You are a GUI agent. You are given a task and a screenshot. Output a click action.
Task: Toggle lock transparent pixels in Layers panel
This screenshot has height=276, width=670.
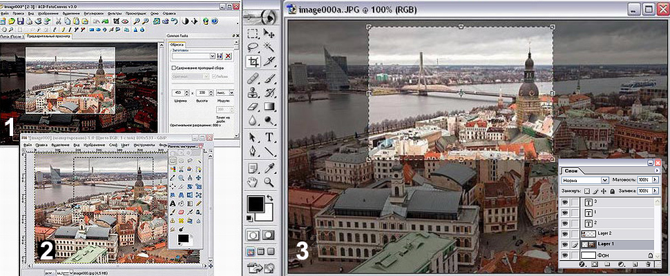[x=587, y=191]
